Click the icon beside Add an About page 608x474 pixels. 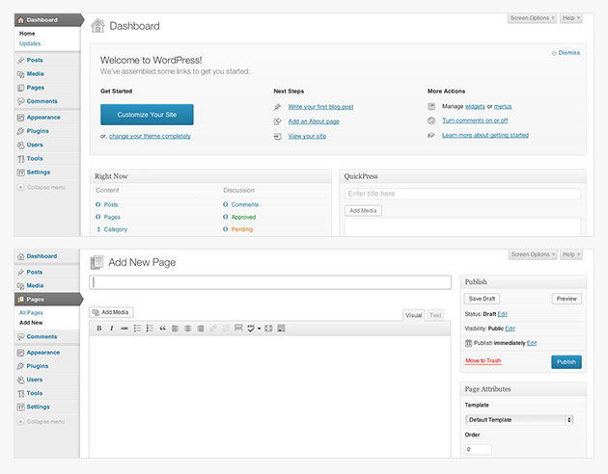(x=278, y=121)
